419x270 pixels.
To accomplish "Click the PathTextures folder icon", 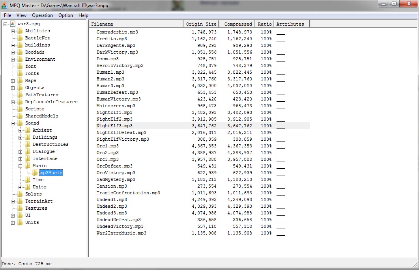I will coord(20,95).
